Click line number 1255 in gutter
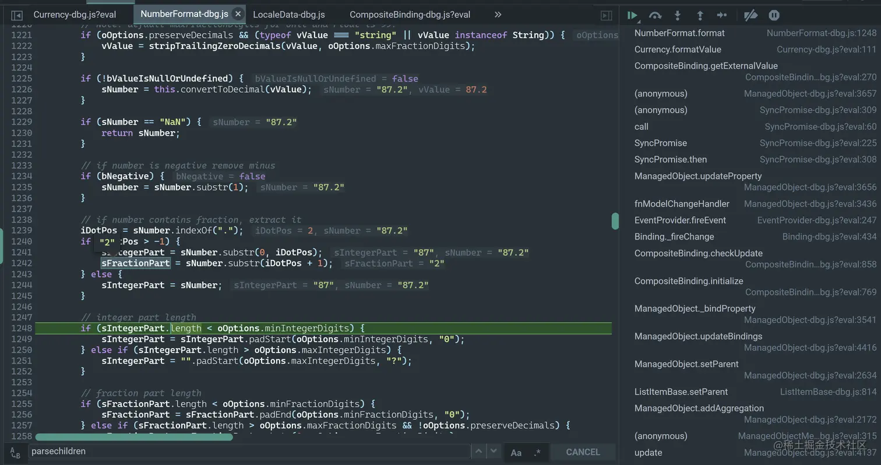Screen dimensions: 881x465 click(22, 404)
